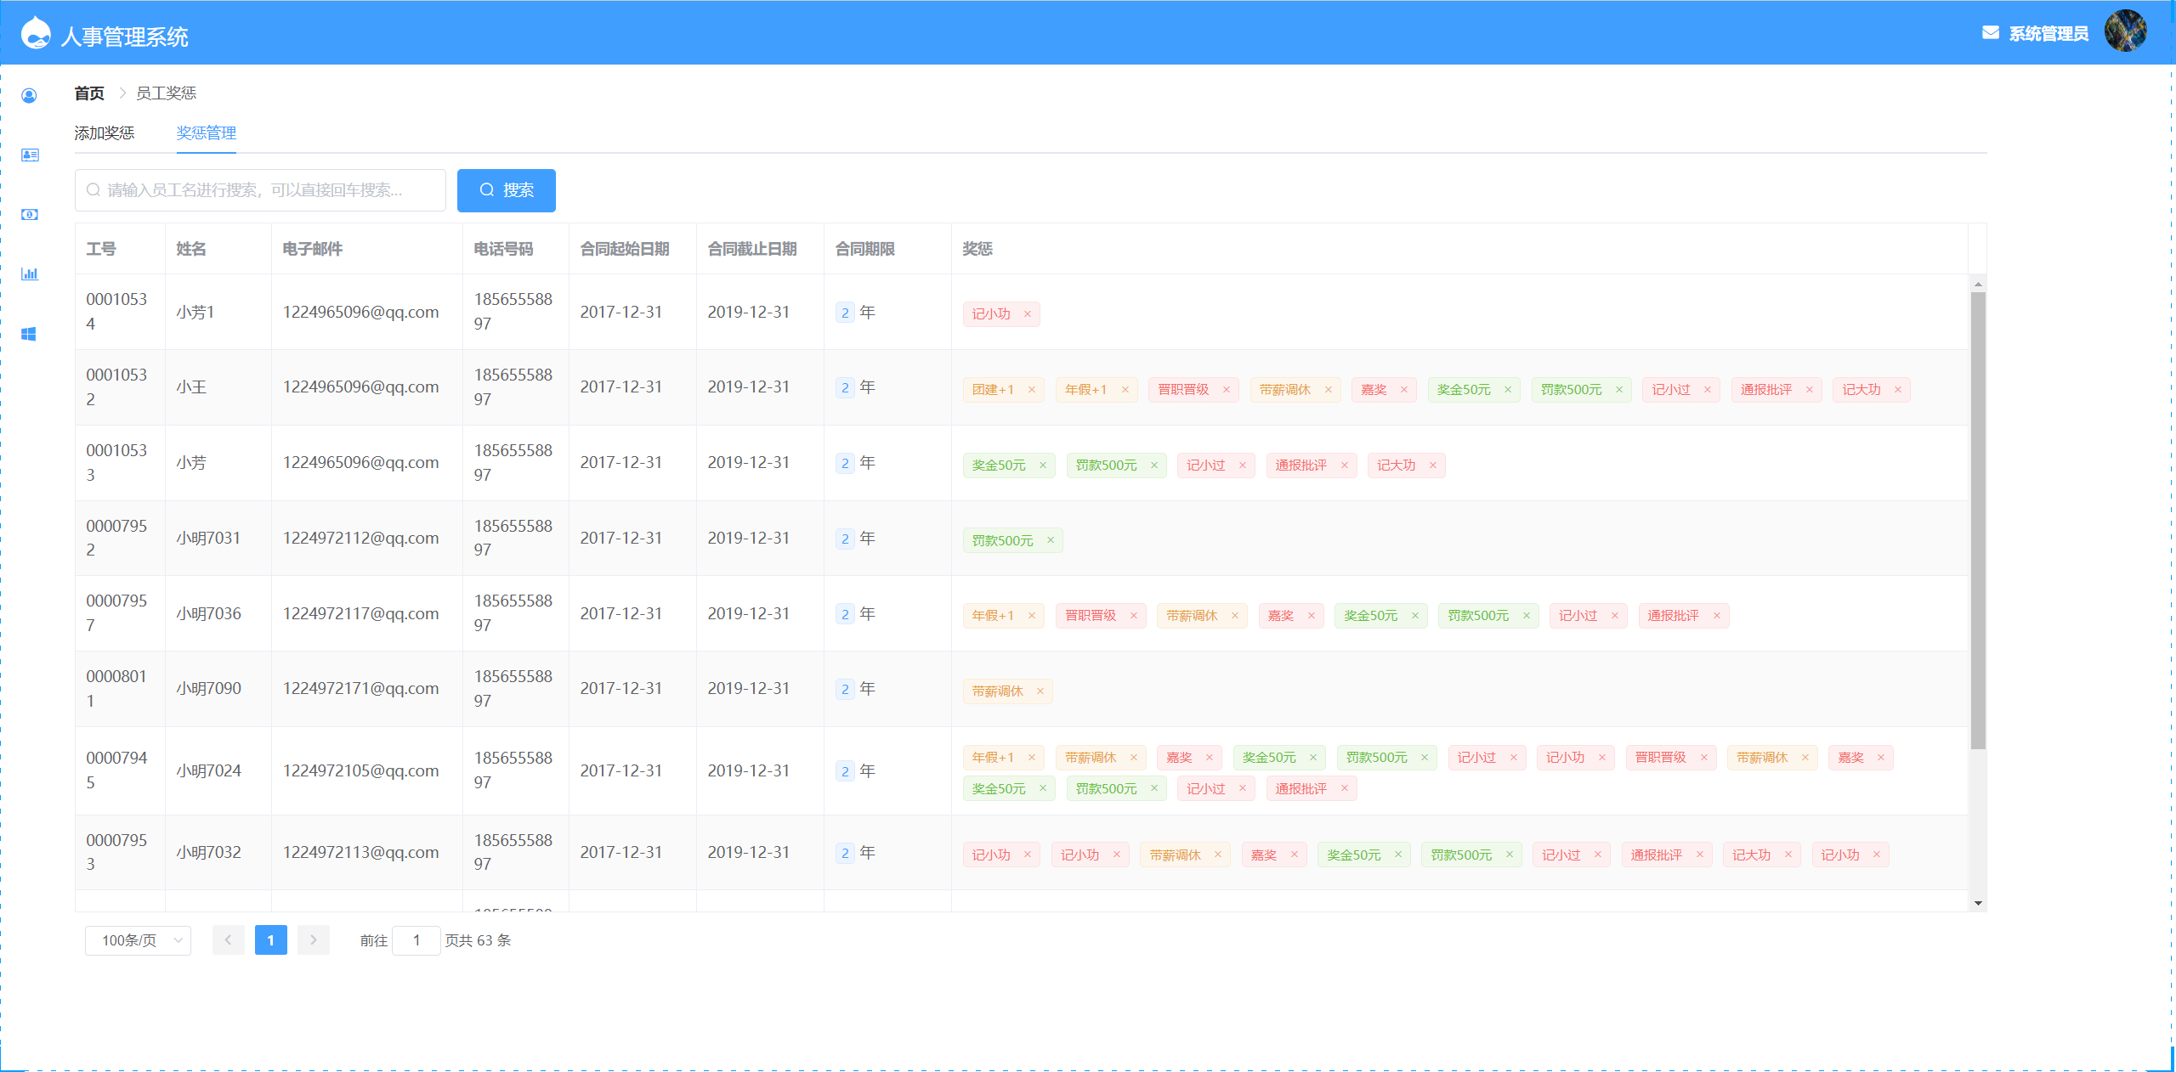Click the salary money sidebar icon
The width and height of the screenshot is (2176, 1072).
(x=30, y=215)
